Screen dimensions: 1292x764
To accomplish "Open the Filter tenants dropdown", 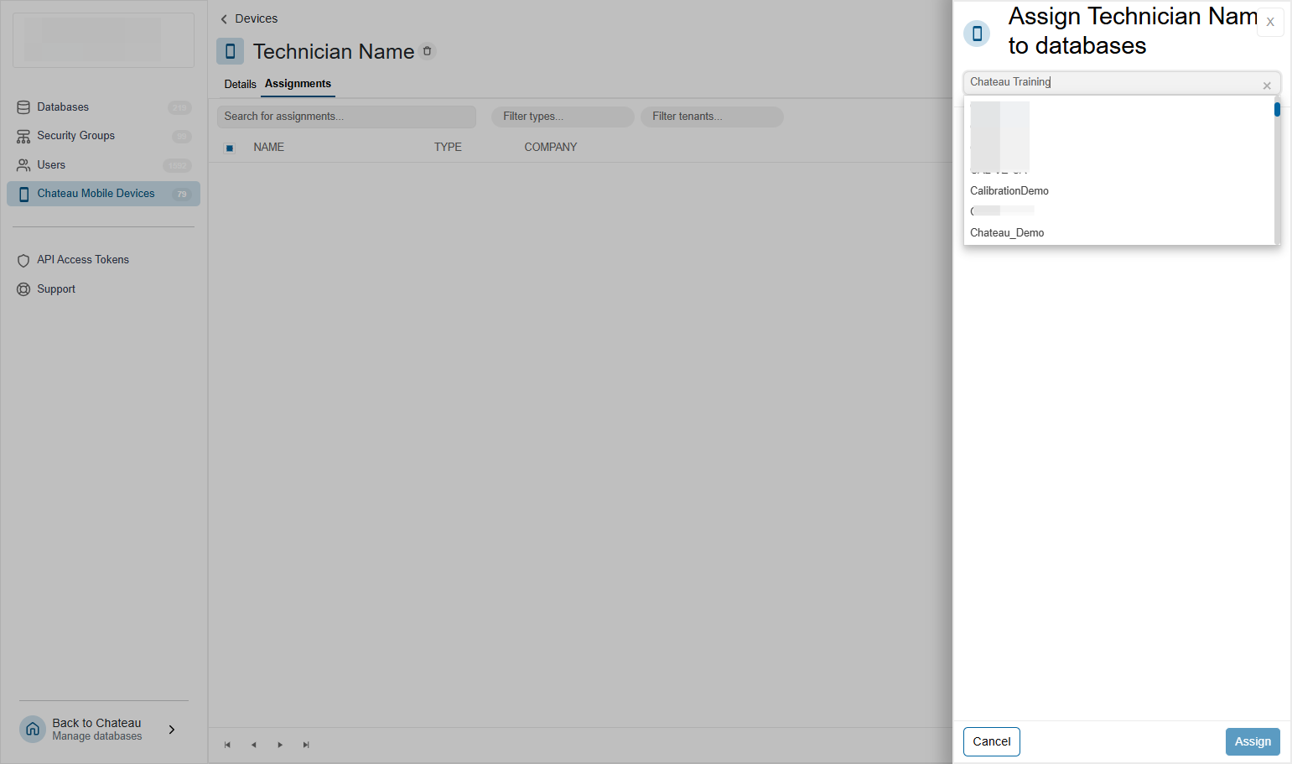I will [712, 117].
